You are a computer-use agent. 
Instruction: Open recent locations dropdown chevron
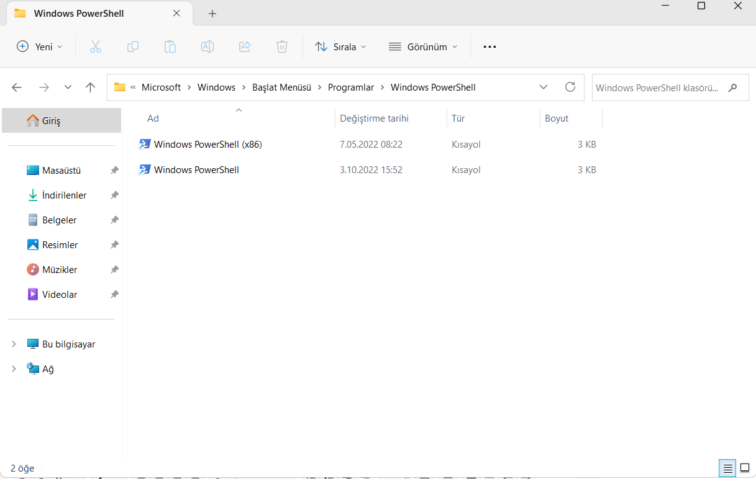(x=68, y=87)
